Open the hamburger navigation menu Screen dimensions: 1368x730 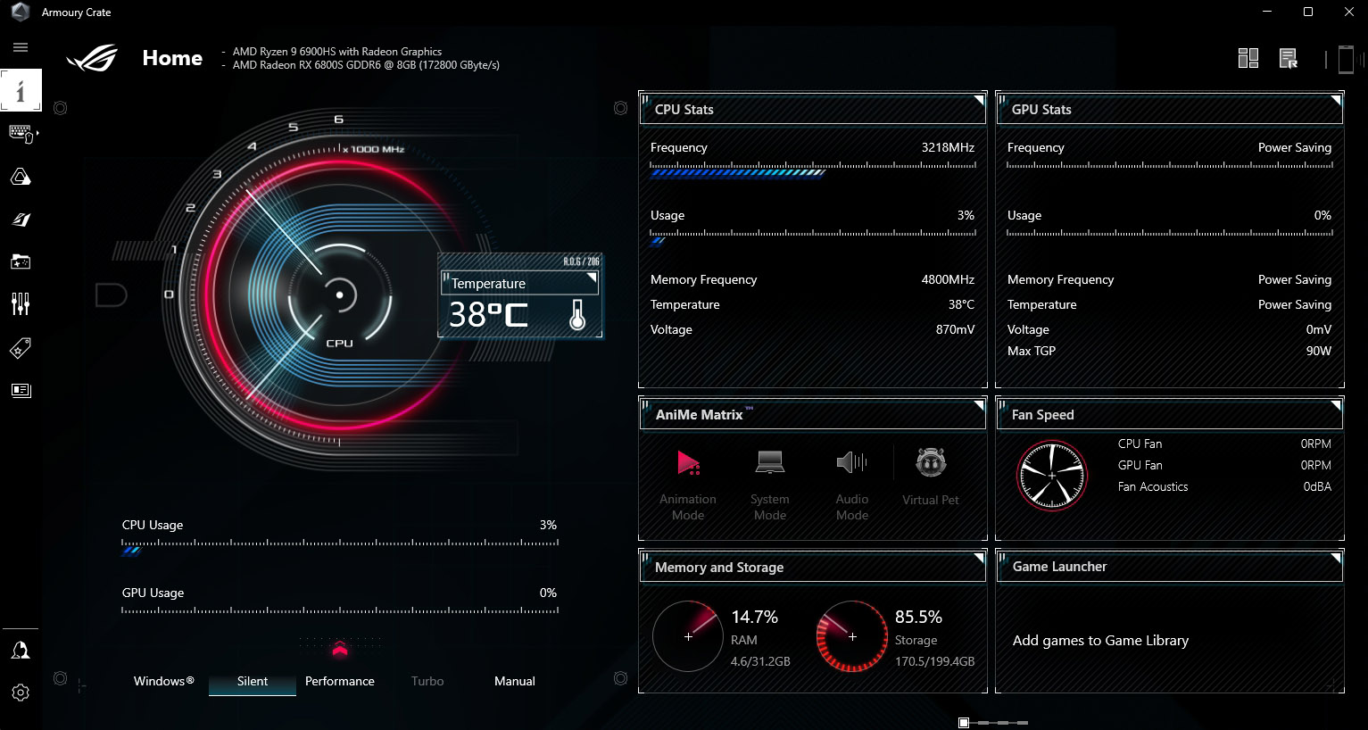tap(21, 47)
